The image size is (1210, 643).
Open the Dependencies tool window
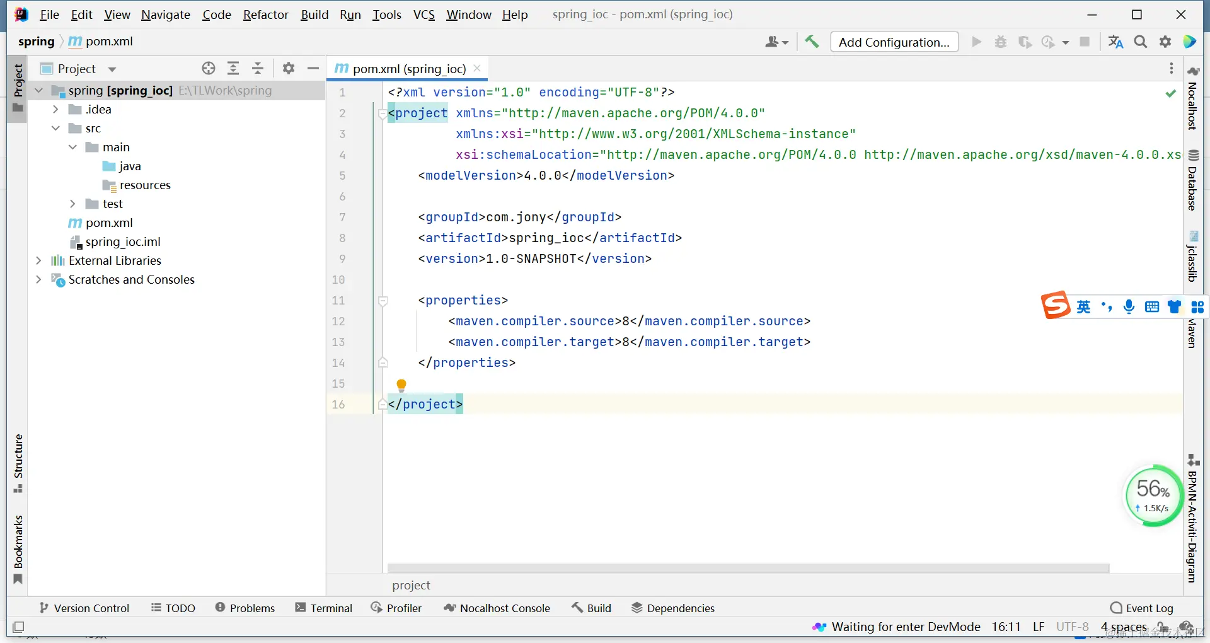pyautogui.click(x=673, y=608)
